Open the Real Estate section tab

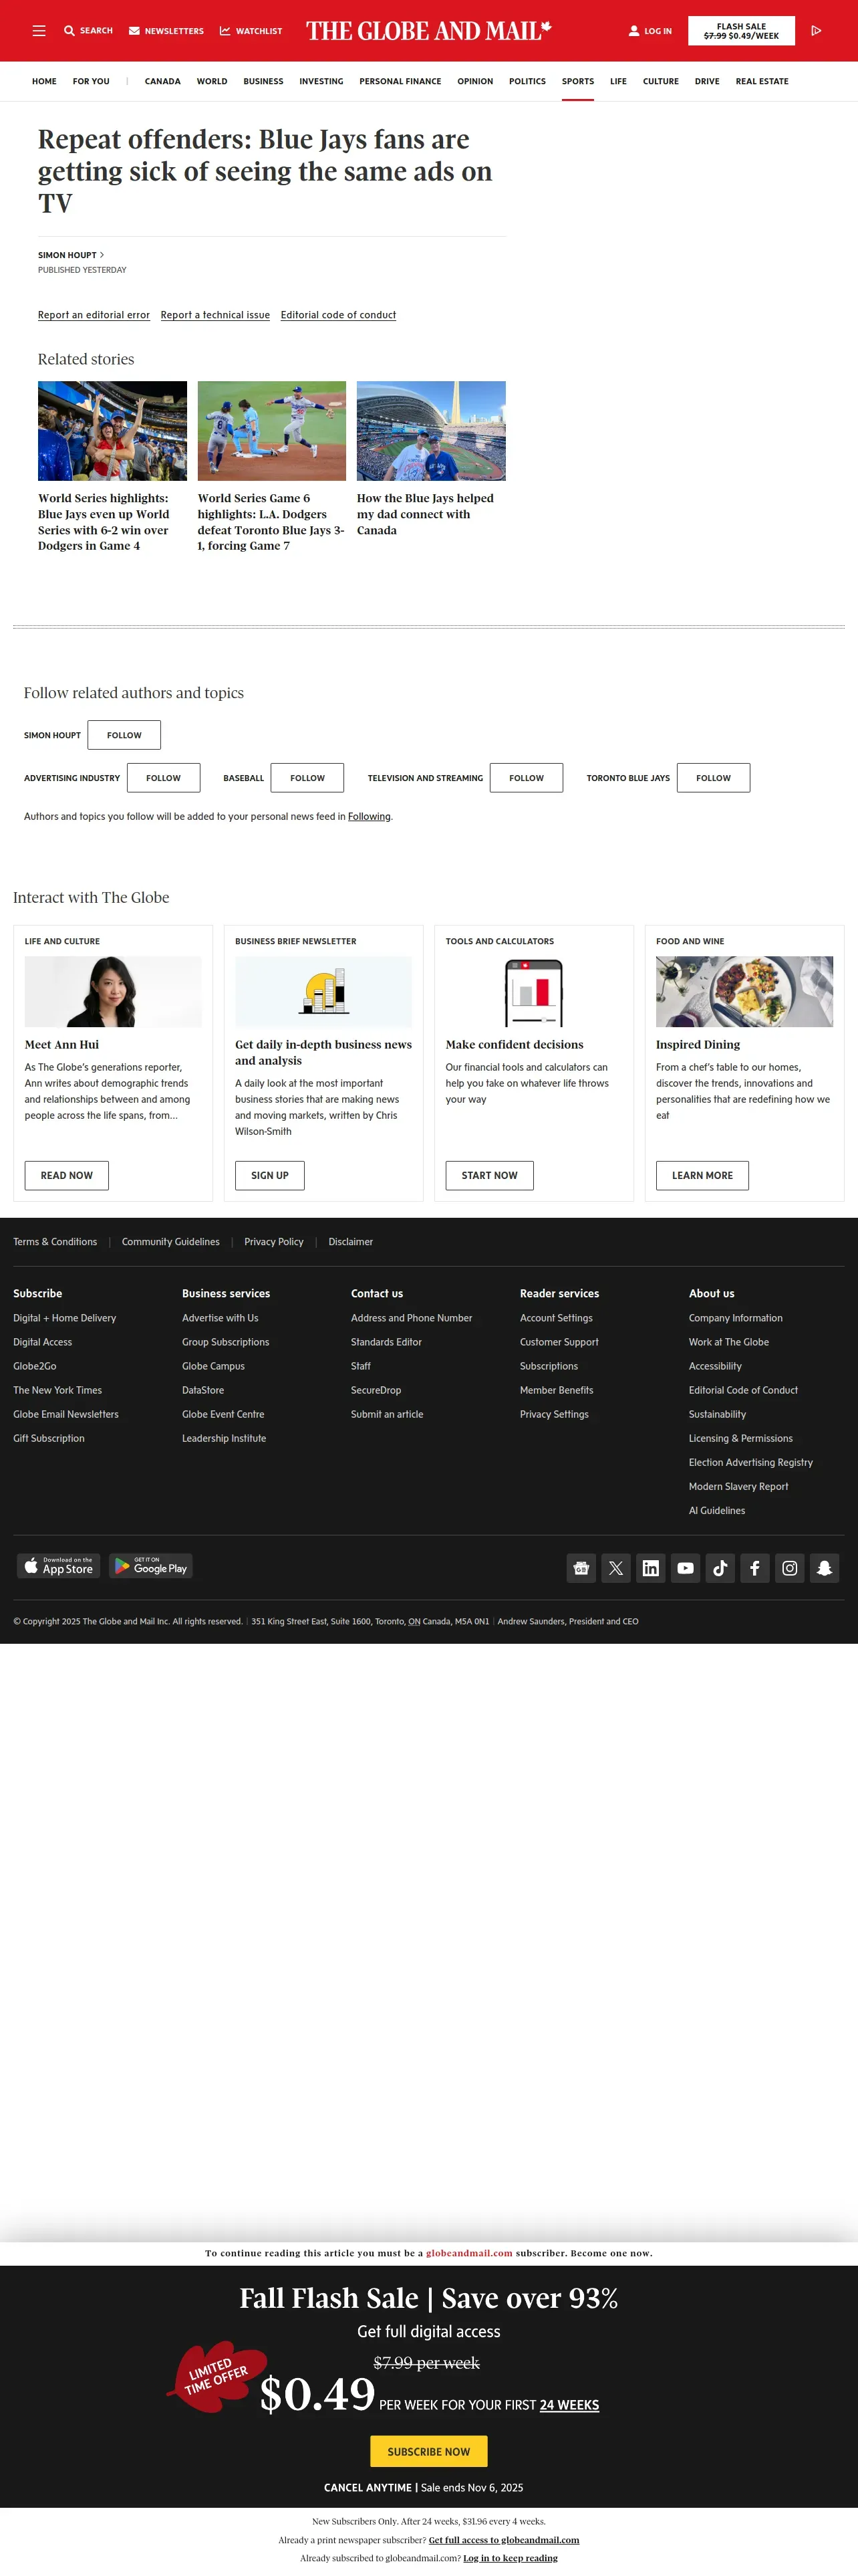pos(762,81)
